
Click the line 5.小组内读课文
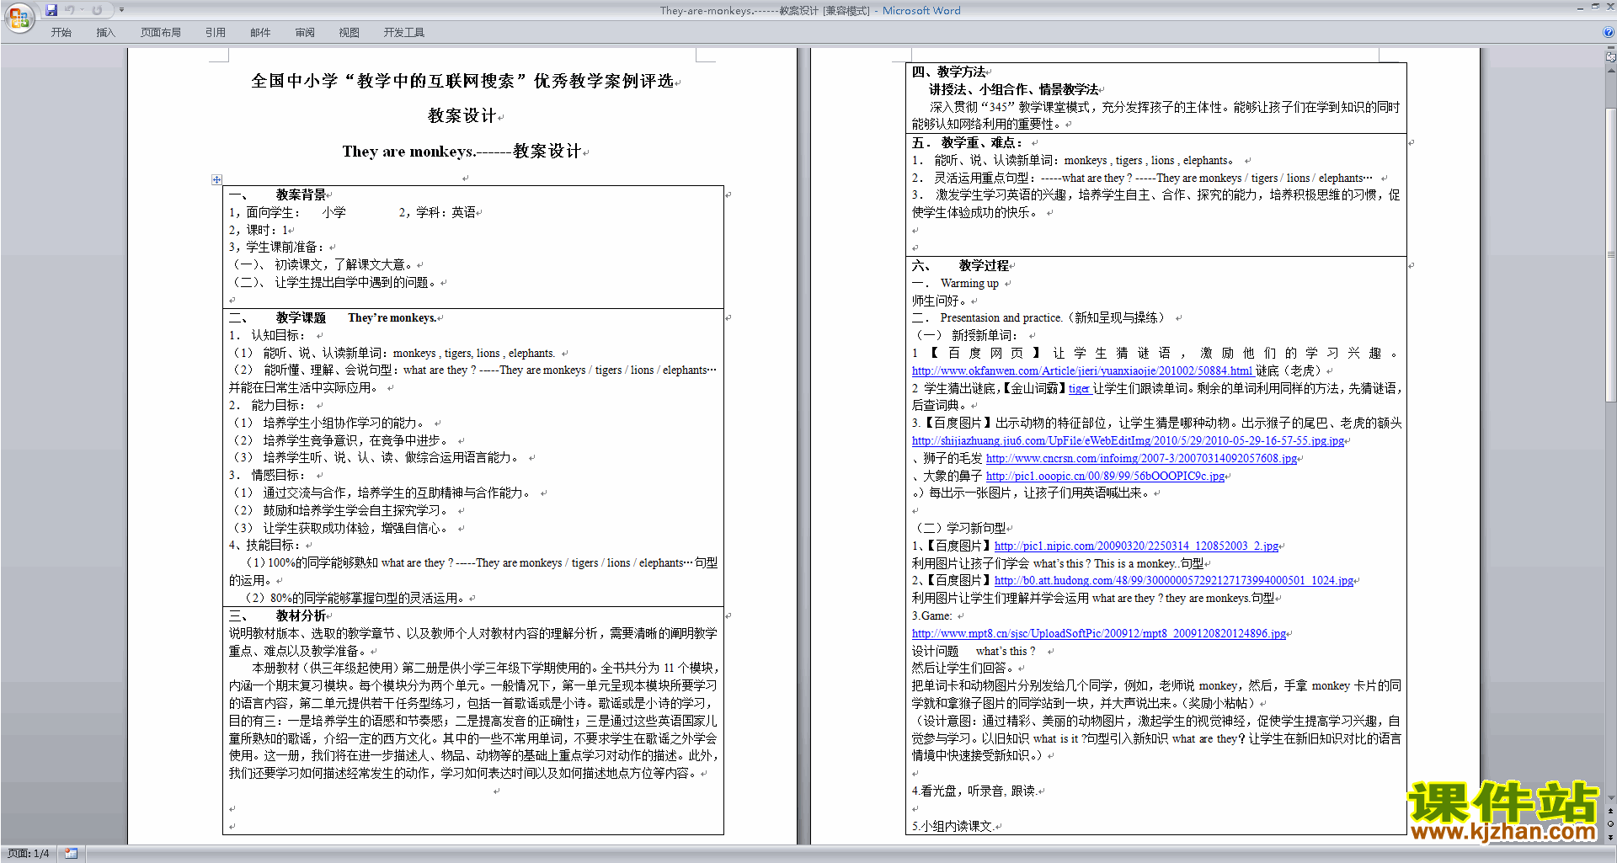coord(953,826)
